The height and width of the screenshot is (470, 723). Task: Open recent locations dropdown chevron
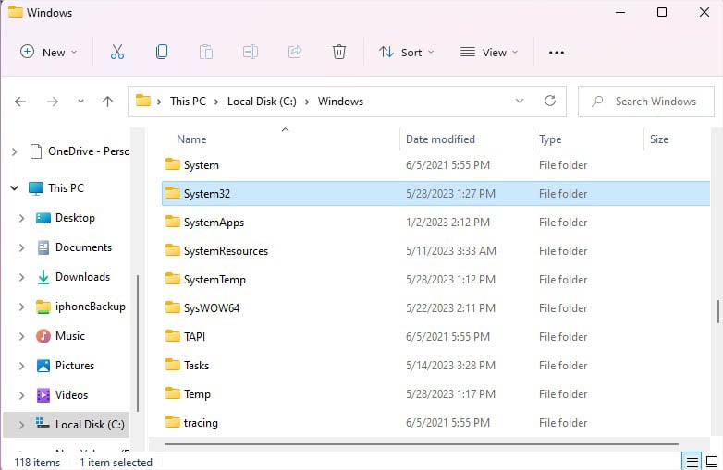pyautogui.click(x=80, y=102)
